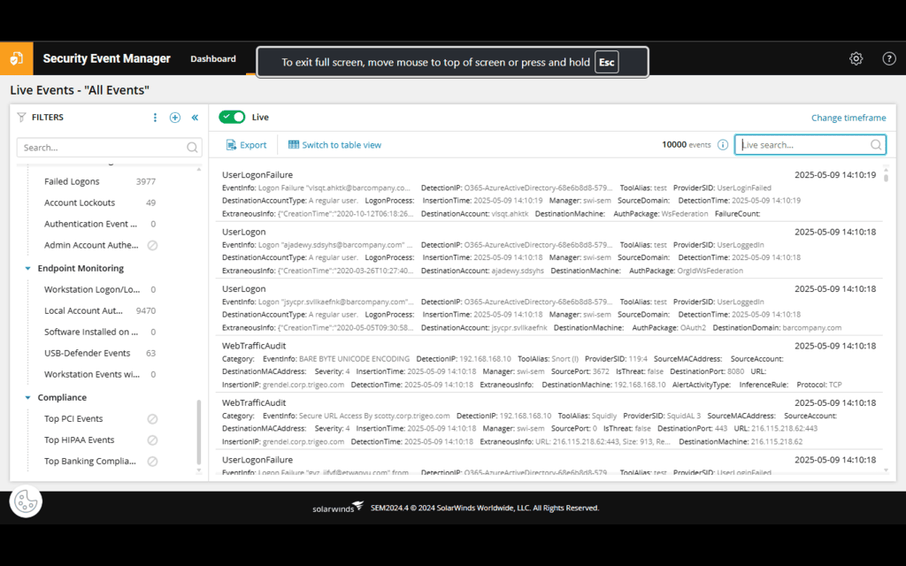The height and width of the screenshot is (566, 906).
Task: Collapse the Filters panel with double-chevron icon
Action: click(195, 117)
